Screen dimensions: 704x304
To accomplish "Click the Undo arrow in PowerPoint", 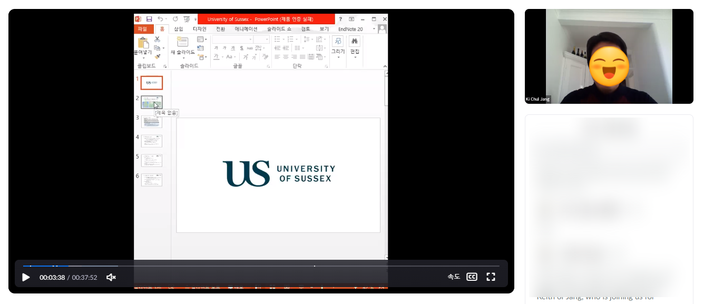I will [160, 19].
